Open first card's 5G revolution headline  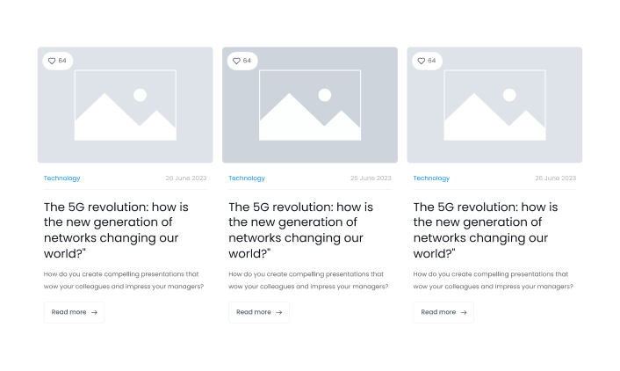(116, 230)
